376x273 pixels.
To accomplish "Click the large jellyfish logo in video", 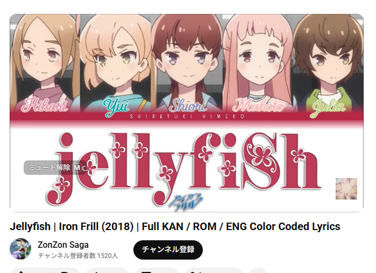I will [183, 168].
